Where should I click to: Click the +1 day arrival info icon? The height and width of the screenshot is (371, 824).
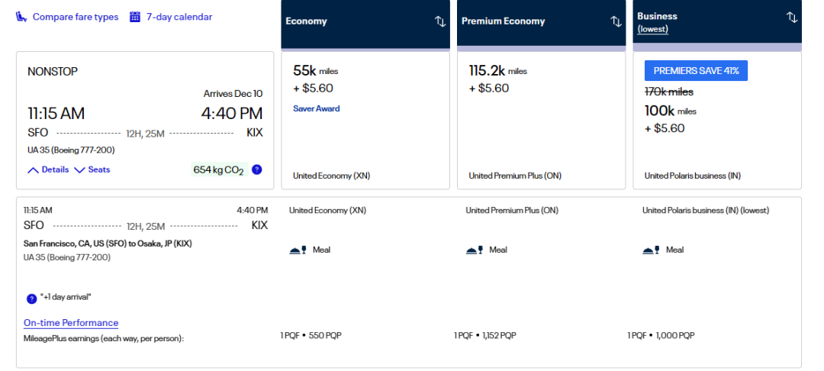click(x=31, y=298)
